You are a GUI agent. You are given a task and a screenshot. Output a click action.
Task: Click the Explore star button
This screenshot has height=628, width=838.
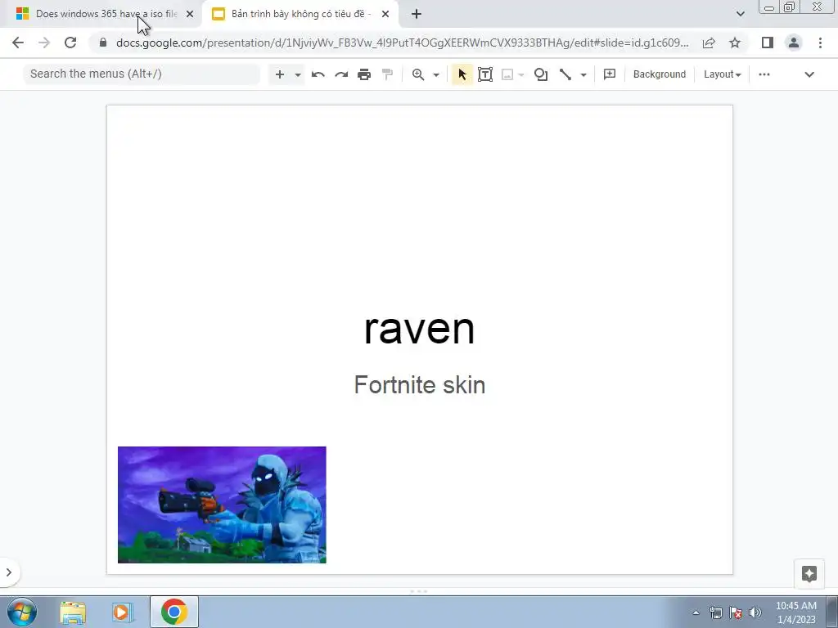coord(809,574)
